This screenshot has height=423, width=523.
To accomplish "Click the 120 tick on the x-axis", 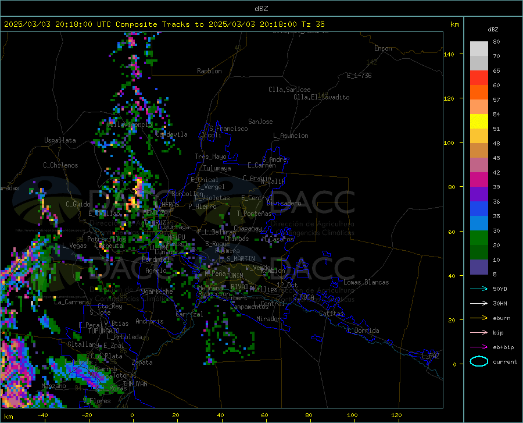I will point(396,415).
